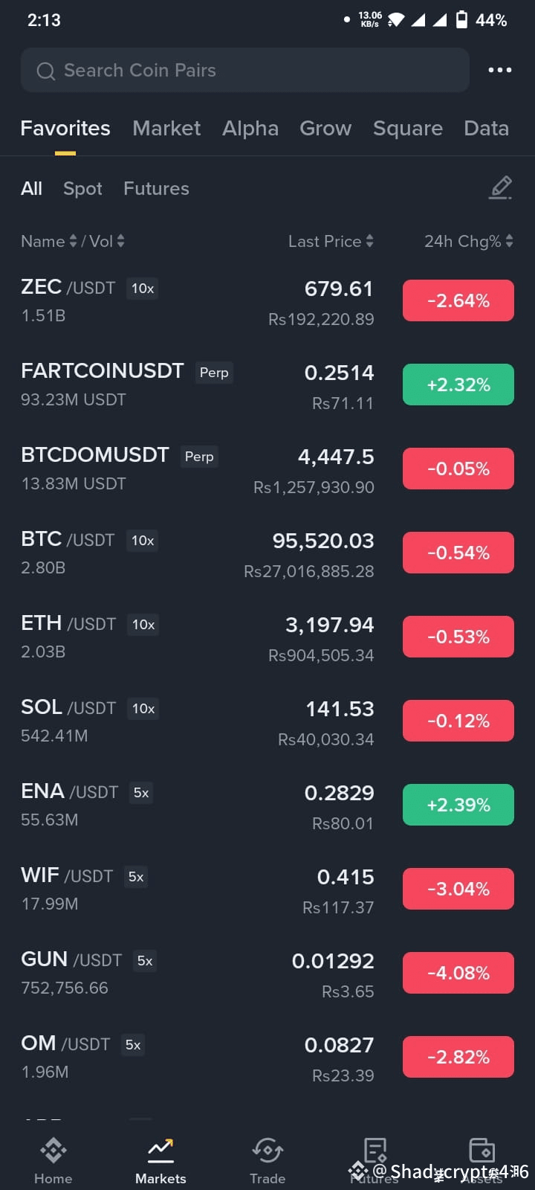Tap the edit favorites pencil icon
Image resolution: width=535 pixels, height=1190 pixels.
click(x=501, y=188)
